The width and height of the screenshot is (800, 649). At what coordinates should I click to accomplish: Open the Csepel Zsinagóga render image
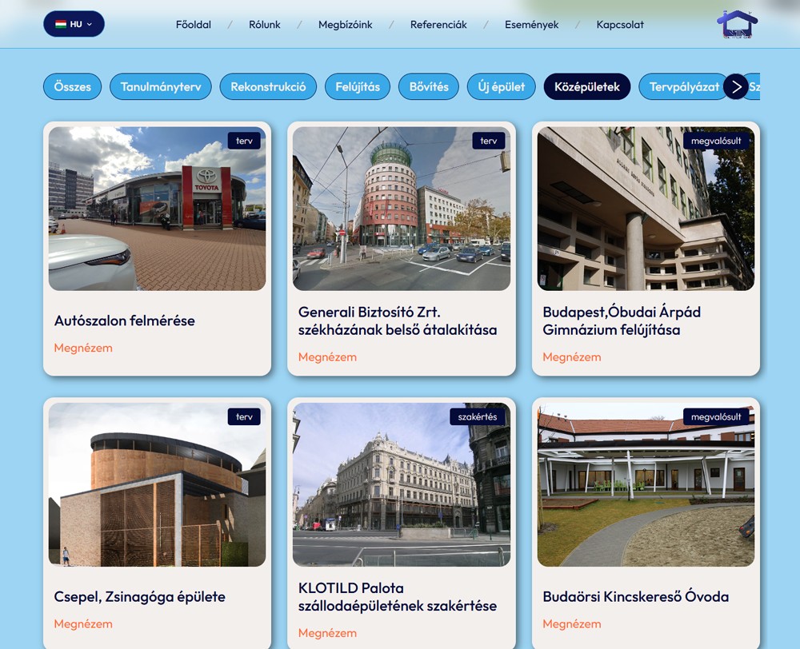[157, 485]
